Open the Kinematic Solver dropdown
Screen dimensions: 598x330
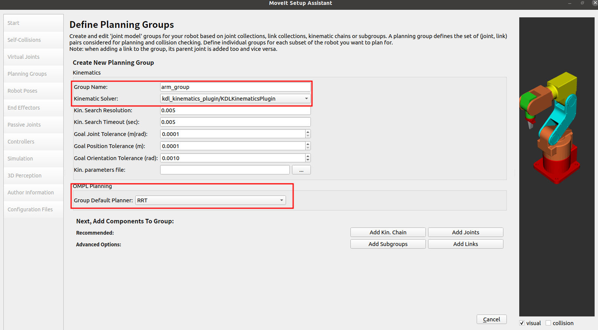click(236, 99)
